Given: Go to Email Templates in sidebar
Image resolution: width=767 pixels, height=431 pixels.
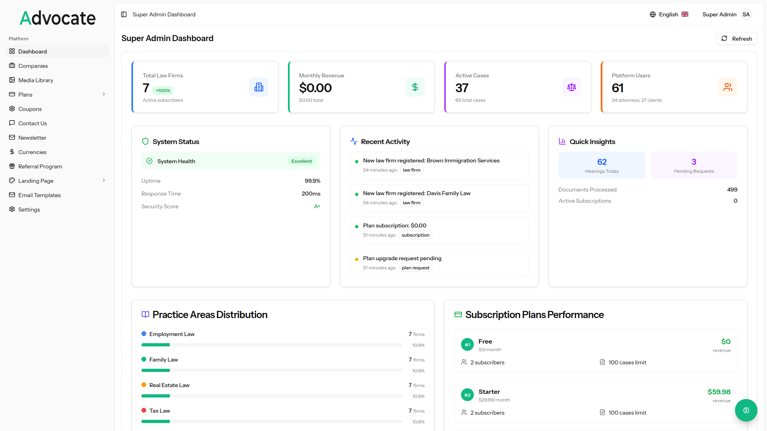Looking at the screenshot, I should [x=39, y=195].
